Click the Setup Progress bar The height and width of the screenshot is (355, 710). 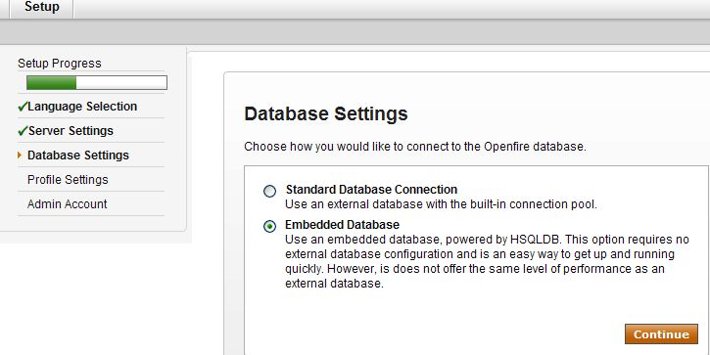click(97, 83)
